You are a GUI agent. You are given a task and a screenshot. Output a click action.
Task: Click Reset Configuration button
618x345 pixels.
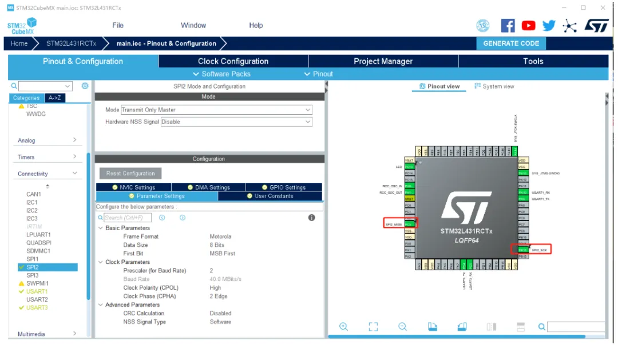point(130,174)
